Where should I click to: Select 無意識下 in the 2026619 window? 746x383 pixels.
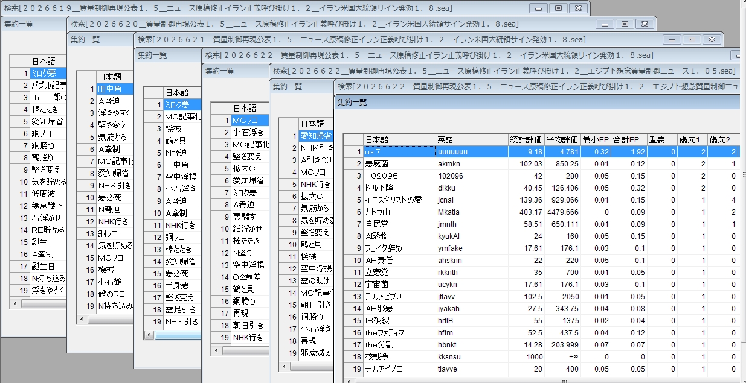click(48, 205)
